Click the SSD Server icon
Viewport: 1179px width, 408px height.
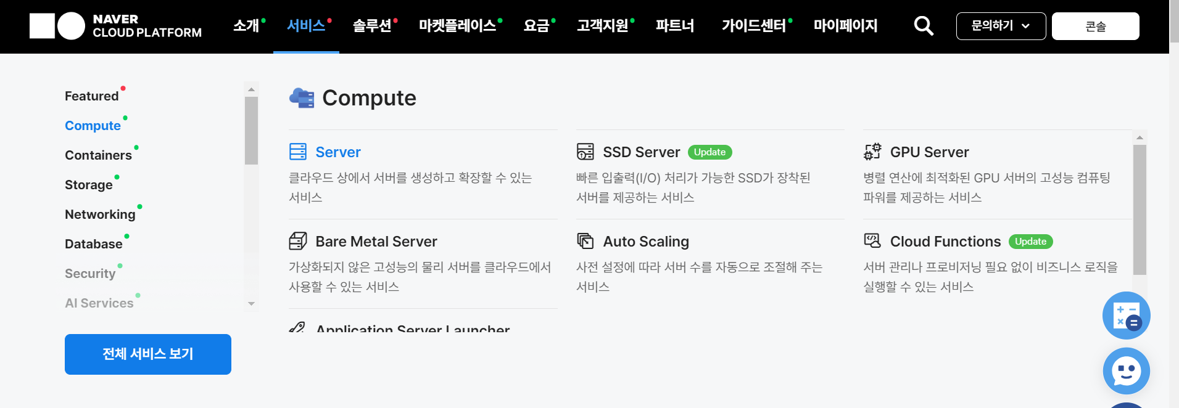coord(585,152)
